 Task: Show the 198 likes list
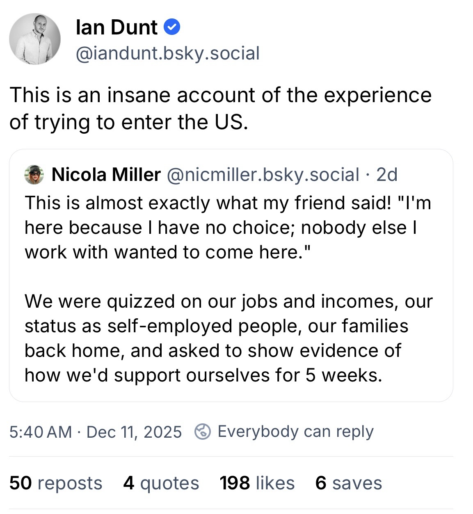pos(257,483)
